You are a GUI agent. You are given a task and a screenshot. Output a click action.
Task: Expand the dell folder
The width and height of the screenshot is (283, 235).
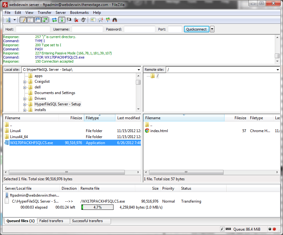point(25,87)
